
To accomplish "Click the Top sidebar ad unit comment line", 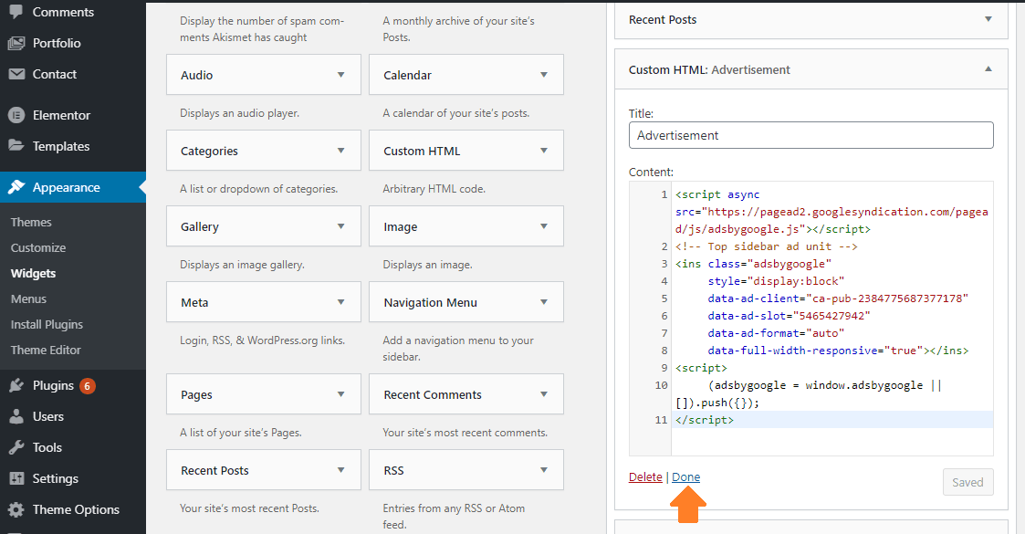I will click(x=766, y=246).
